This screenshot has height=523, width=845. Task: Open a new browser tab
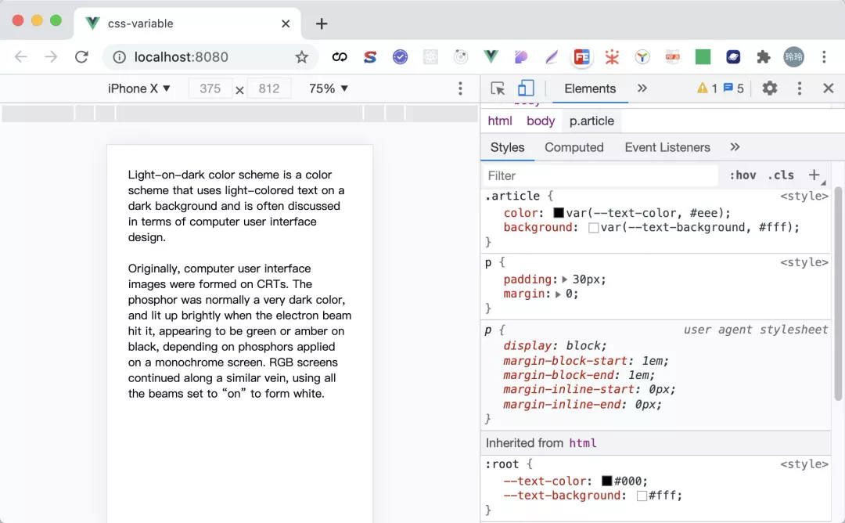coord(322,23)
